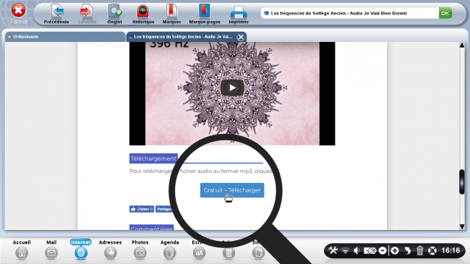Open the trash bin tray icon
Screen dimensions: 470x264
(420, 250)
